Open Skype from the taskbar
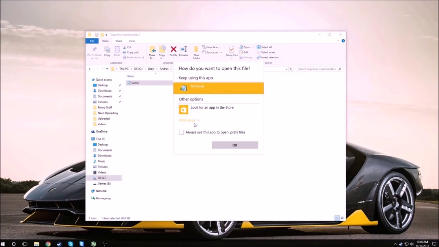The height and width of the screenshot is (247, 439). pyautogui.click(x=71, y=244)
